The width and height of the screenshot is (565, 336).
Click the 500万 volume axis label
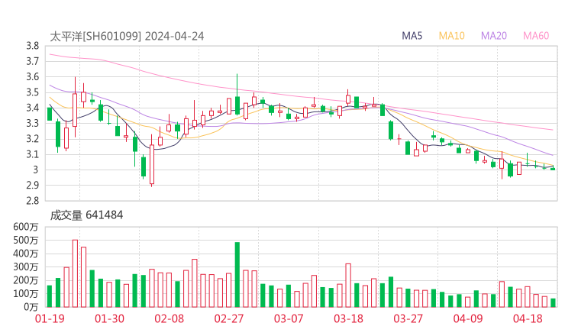pos(26,240)
